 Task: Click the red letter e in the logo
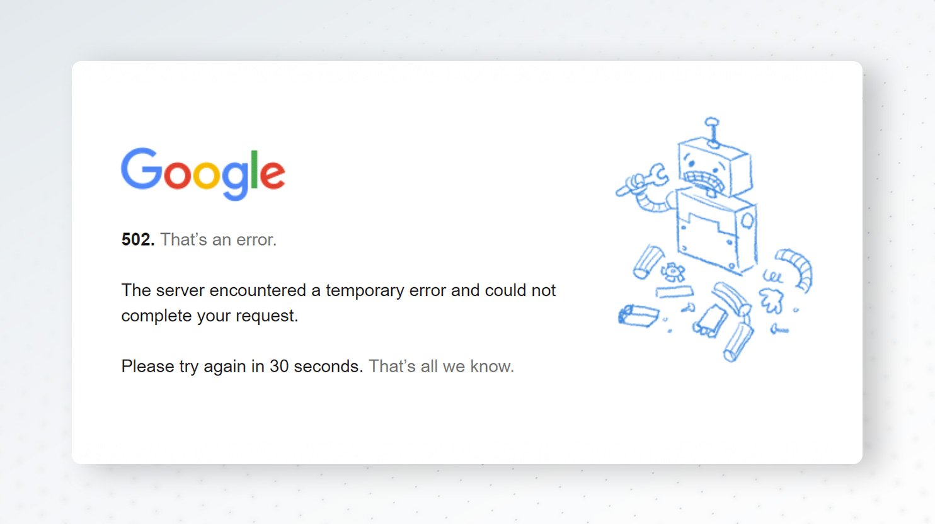pos(272,174)
